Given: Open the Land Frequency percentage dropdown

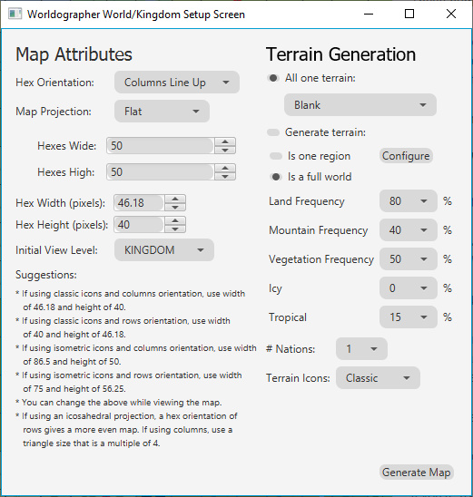Looking at the screenshot, I should tap(409, 201).
